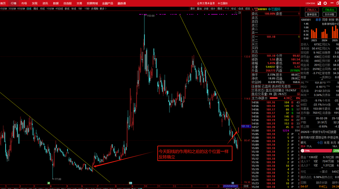This screenshot has width=339, height=189.
Task: Open the 投顾商城 menu
Action: tap(92, 3)
